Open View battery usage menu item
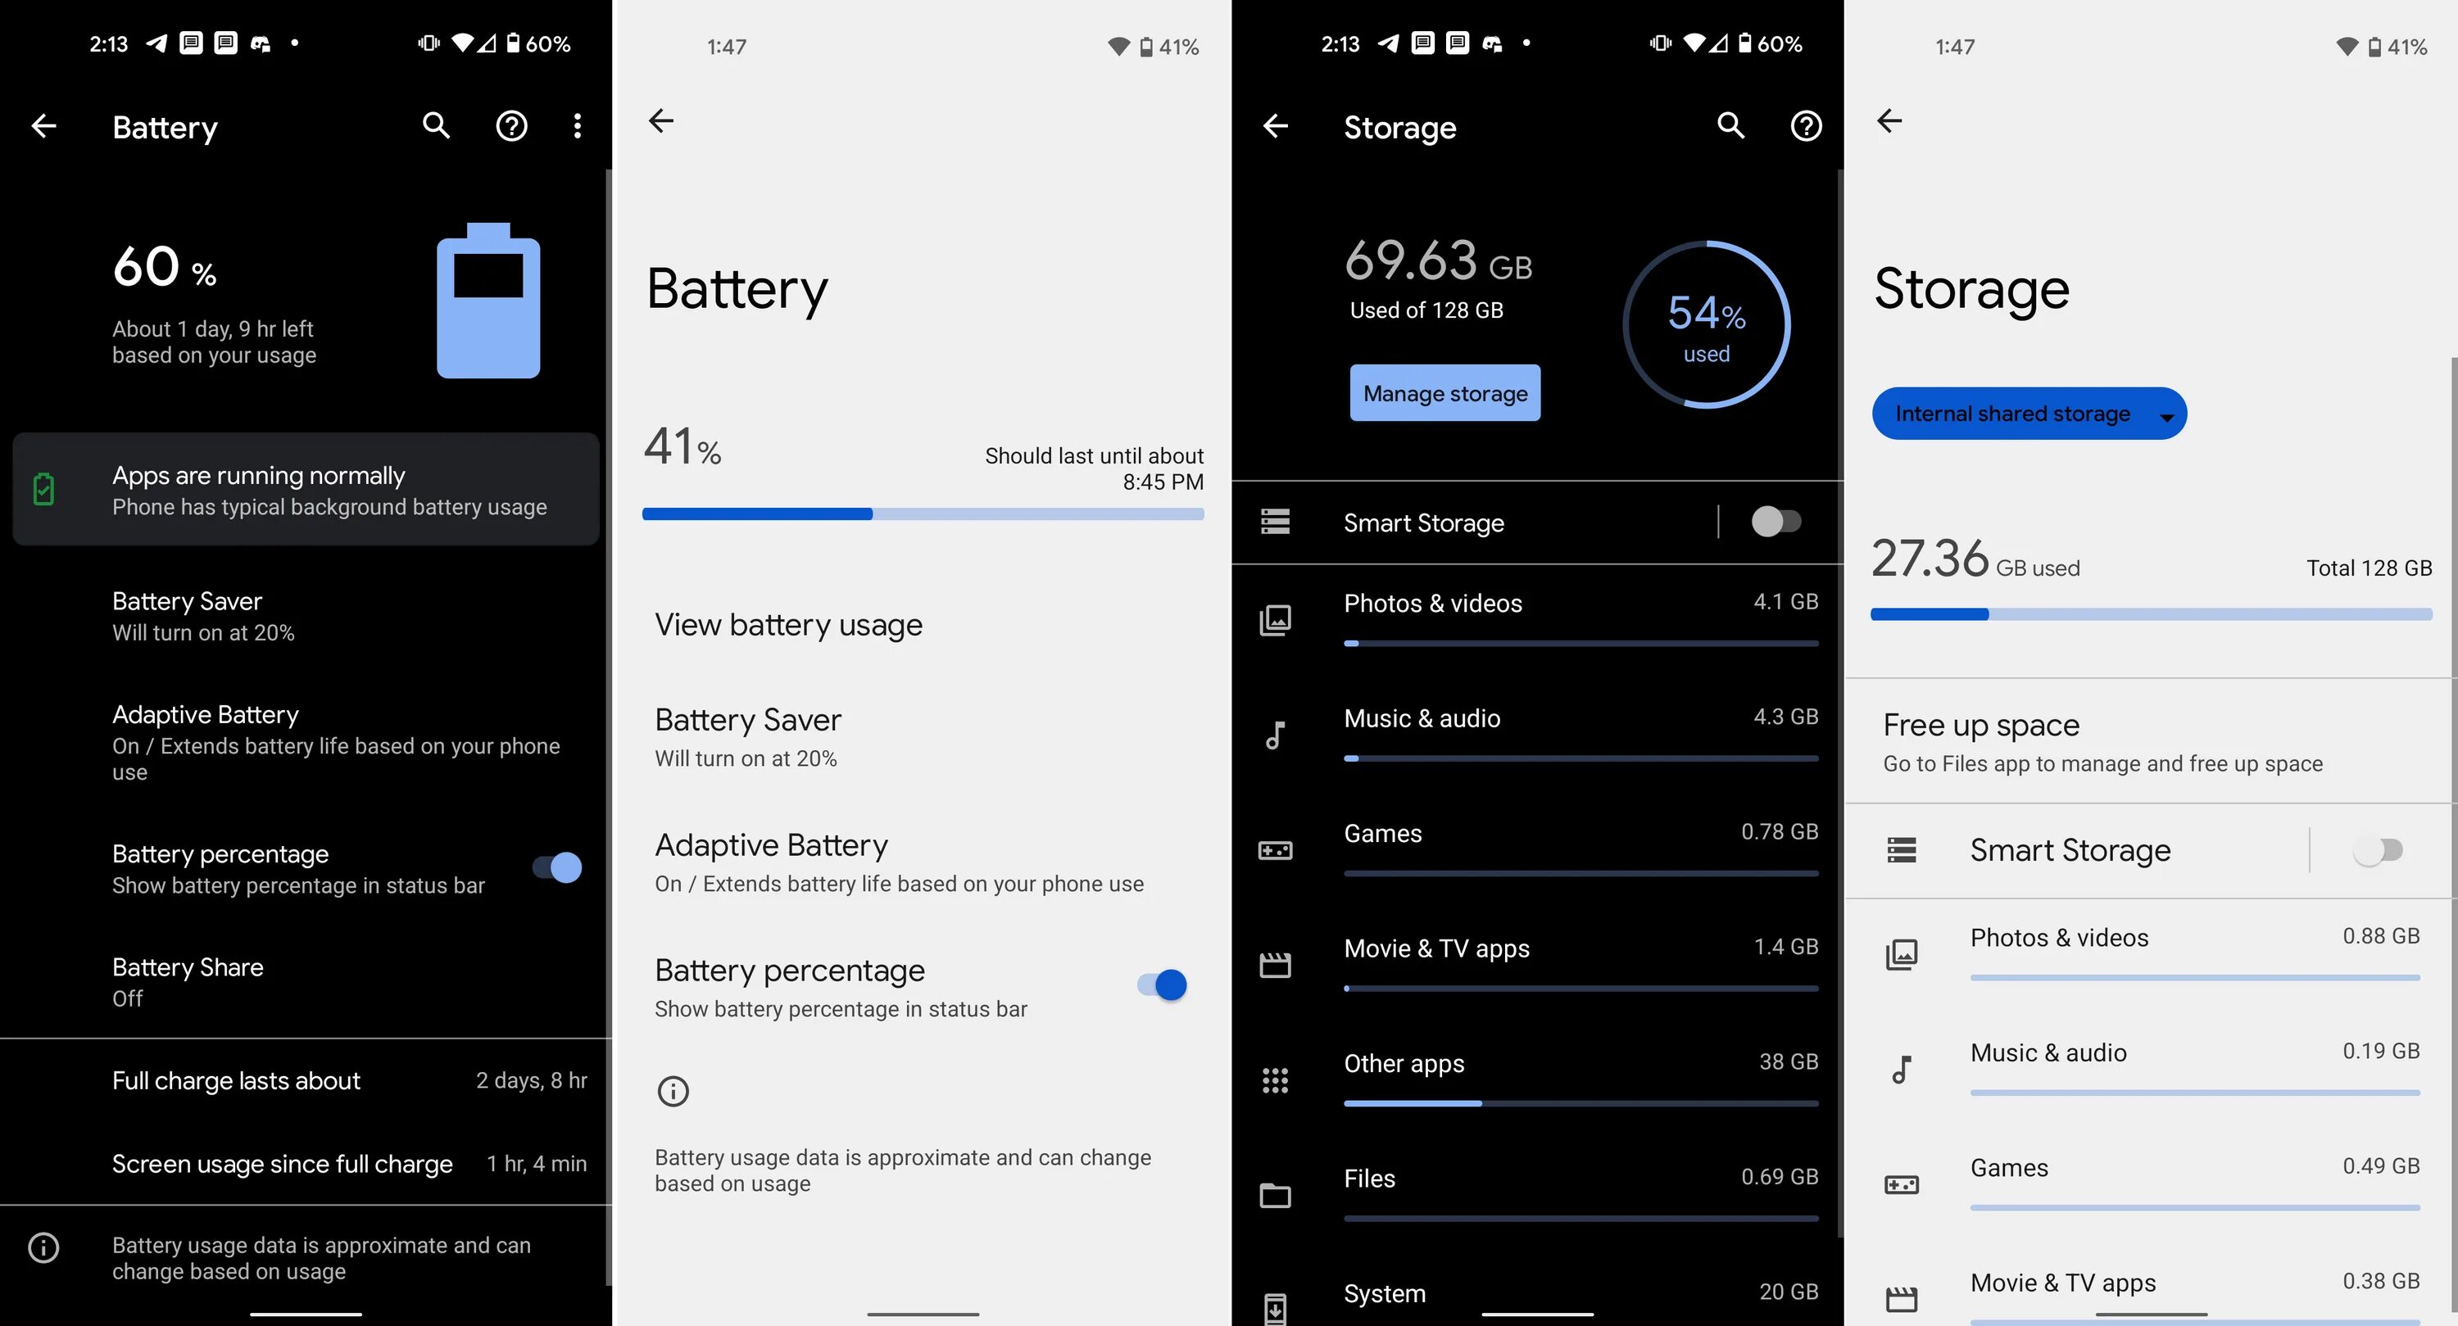The height and width of the screenshot is (1326, 2458). (x=787, y=624)
